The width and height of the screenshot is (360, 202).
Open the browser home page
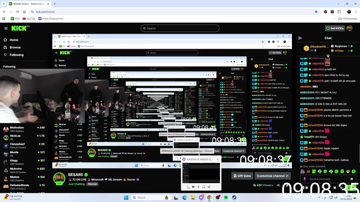click(x=24, y=12)
